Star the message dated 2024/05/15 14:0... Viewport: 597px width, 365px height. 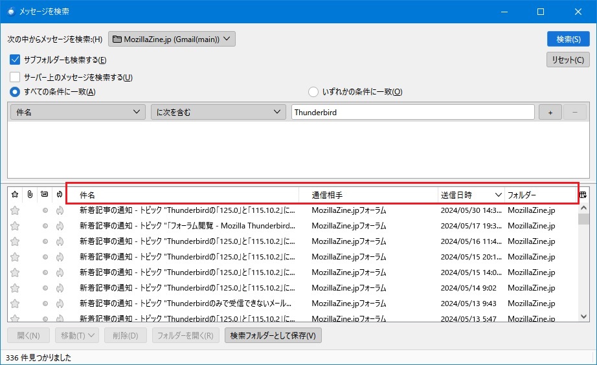[x=15, y=272]
